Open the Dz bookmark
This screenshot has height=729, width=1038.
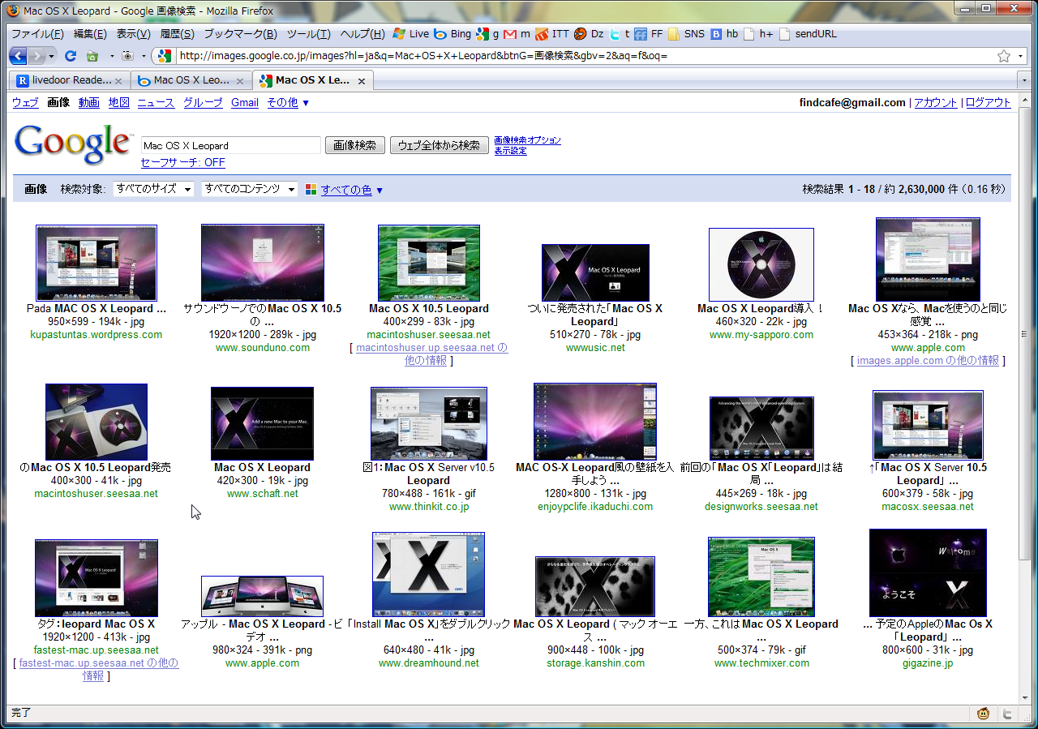[590, 34]
